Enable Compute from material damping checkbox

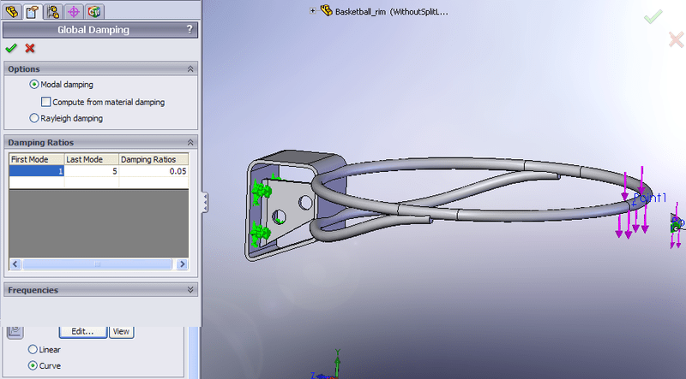tap(46, 102)
